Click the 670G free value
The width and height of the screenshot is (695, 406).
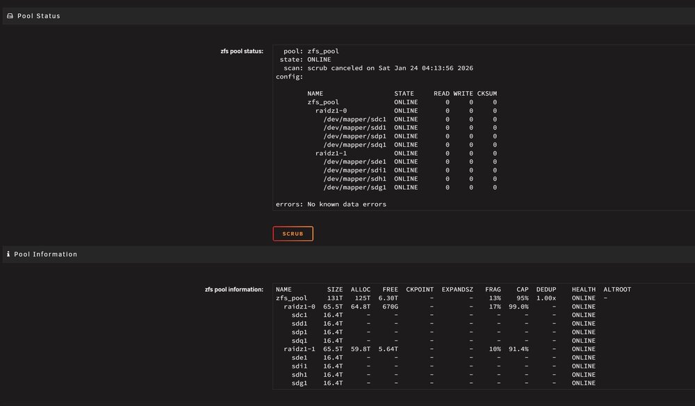[x=390, y=307]
